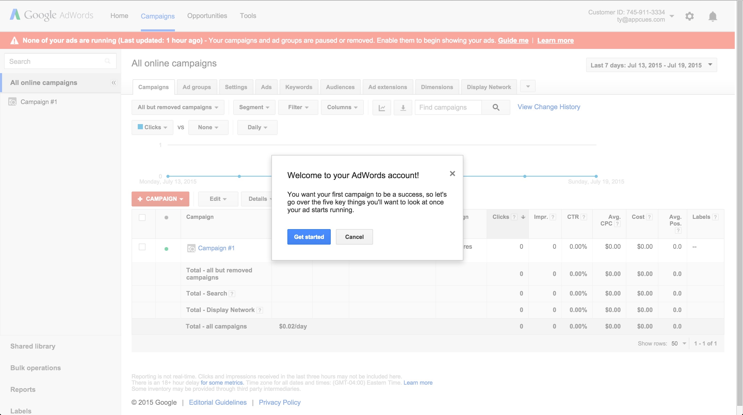Switch to the Ad groups tab
This screenshot has height=415, width=743.
[x=197, y=87]
